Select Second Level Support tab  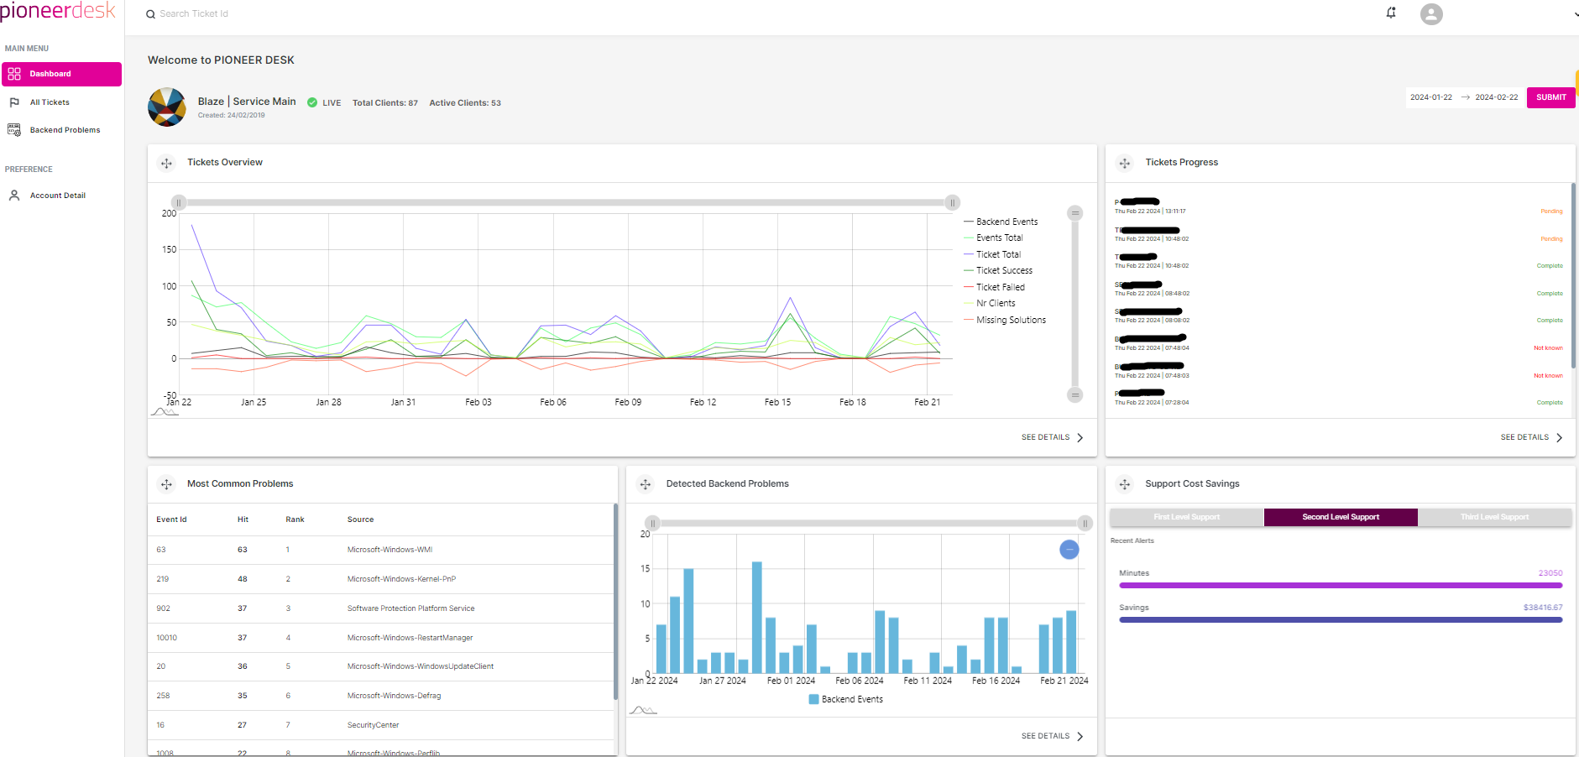point(1341,517)
